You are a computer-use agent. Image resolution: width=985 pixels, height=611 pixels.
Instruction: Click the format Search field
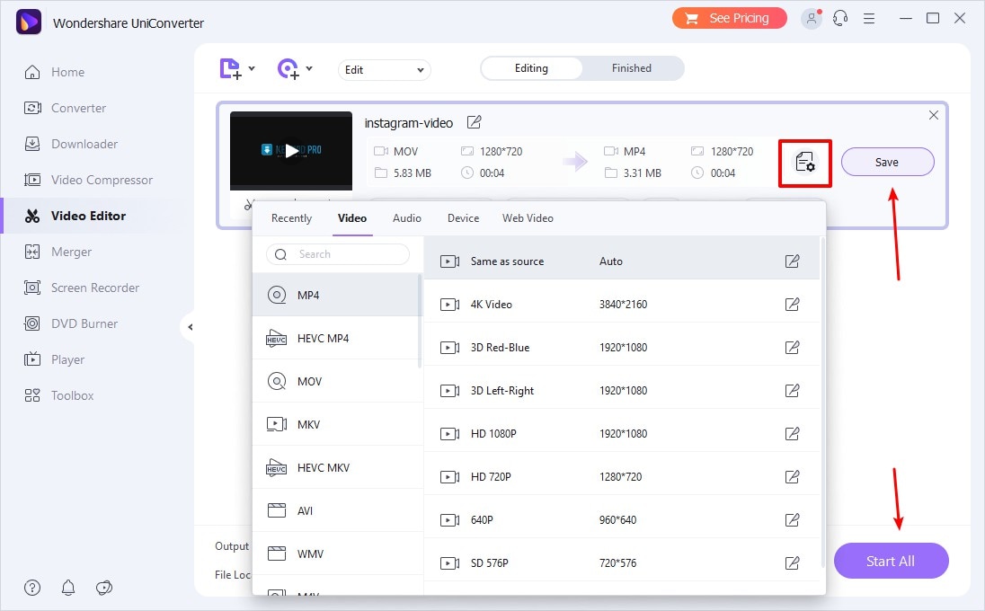pos(338,254)
